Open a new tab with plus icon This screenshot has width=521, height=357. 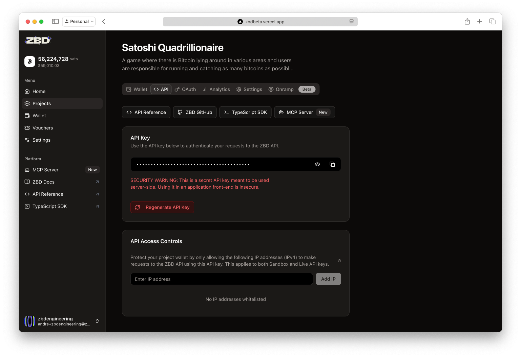click(480, 22)
